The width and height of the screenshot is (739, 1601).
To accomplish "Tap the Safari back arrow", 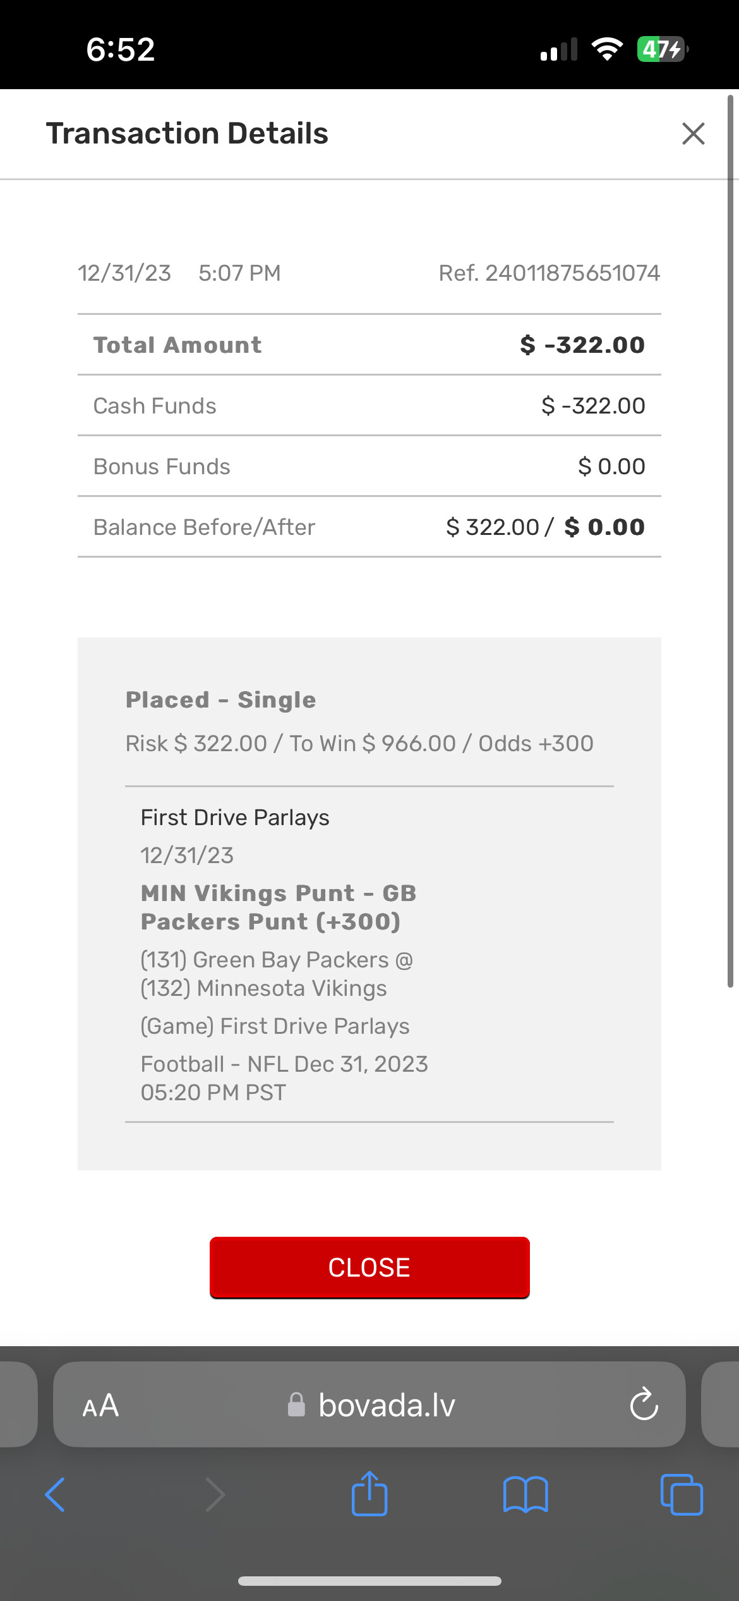I will click(56, 1495).
